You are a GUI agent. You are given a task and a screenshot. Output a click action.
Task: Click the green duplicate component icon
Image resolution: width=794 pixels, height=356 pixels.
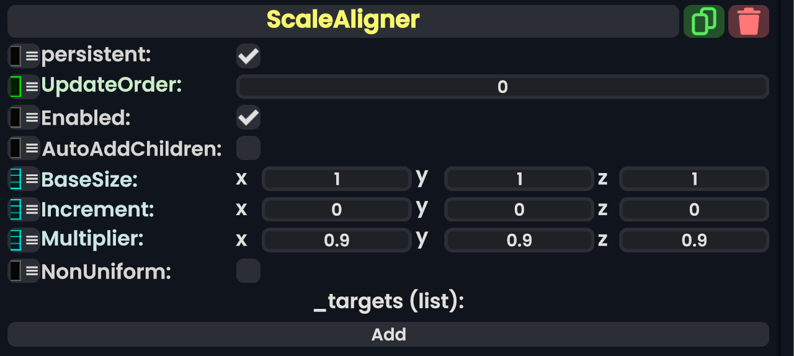click(703, 22)
